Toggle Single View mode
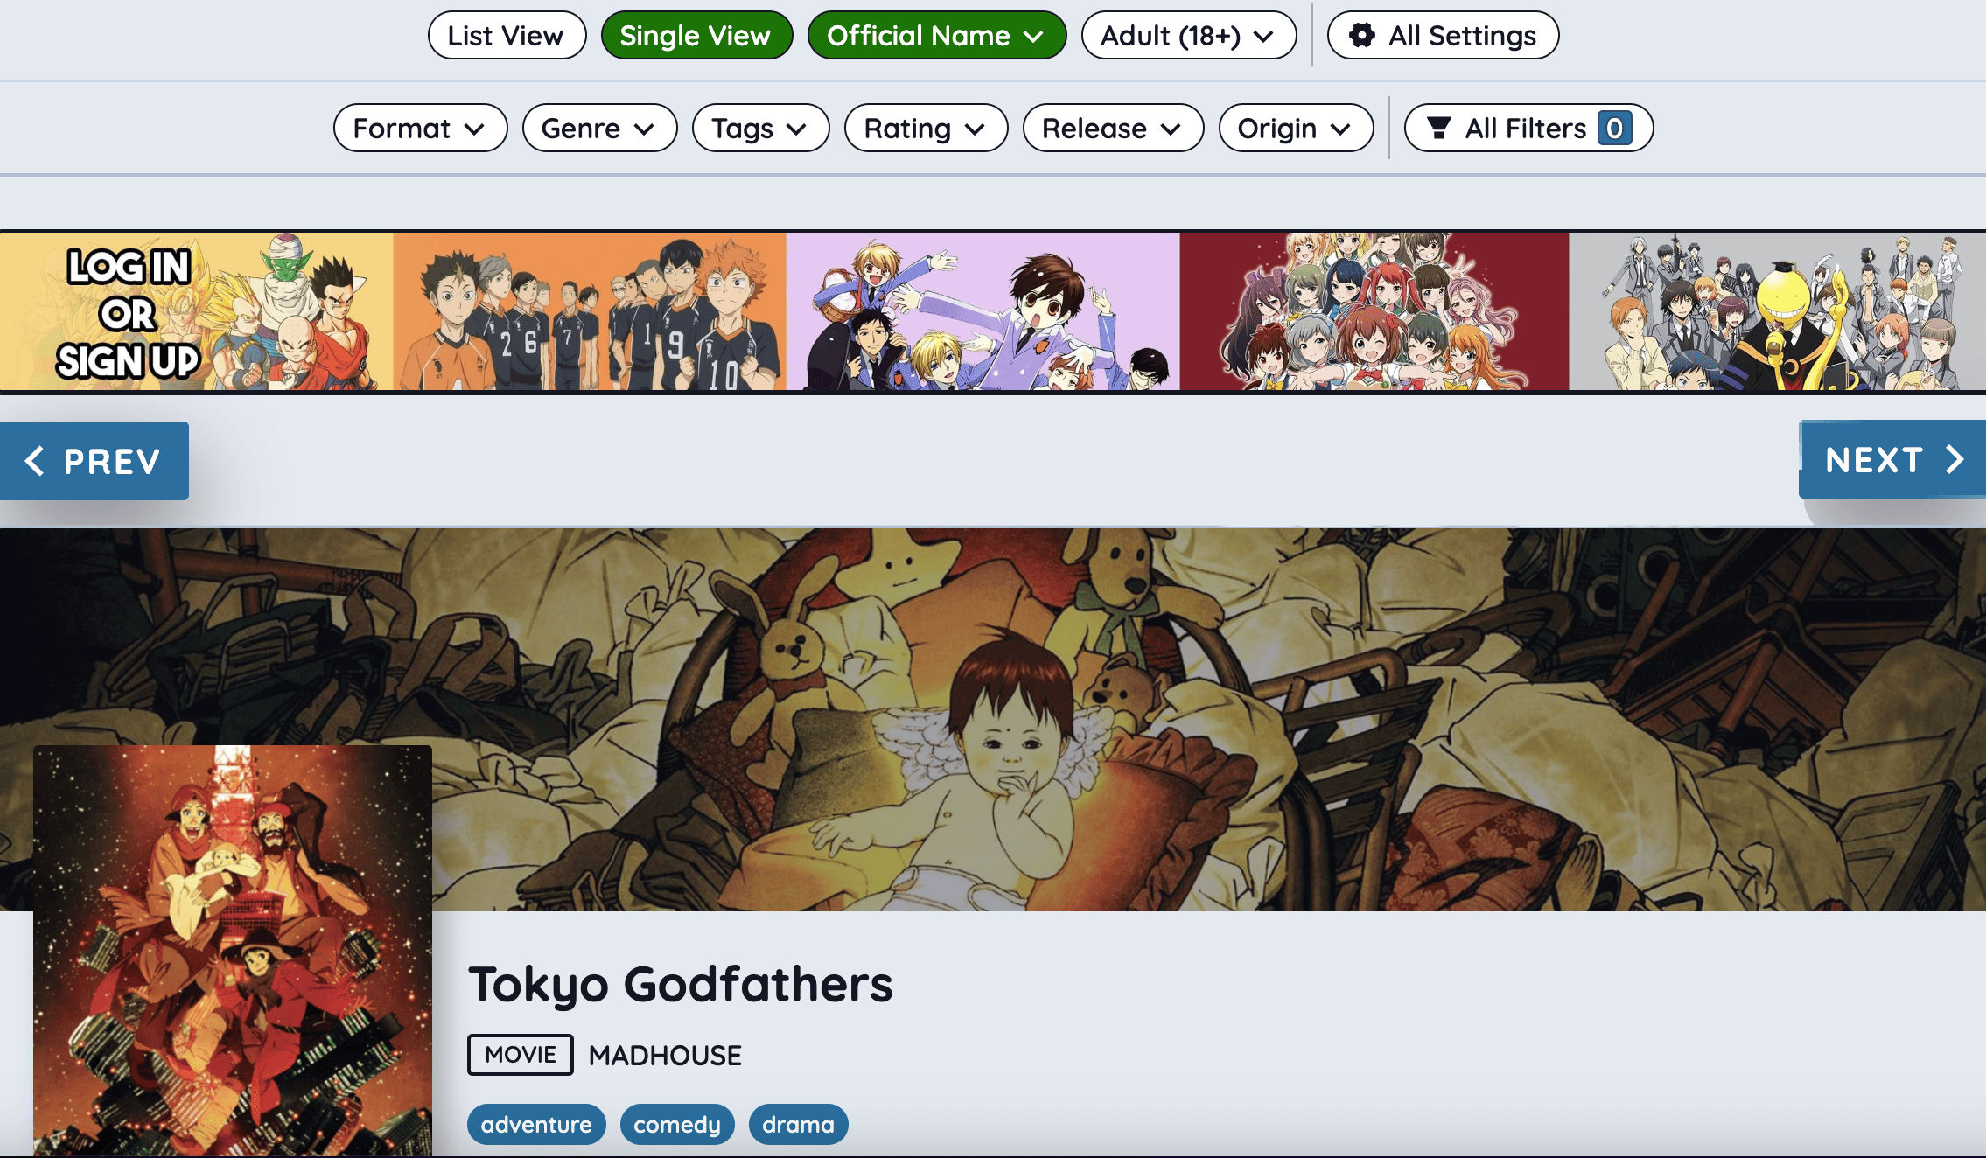The height and width of the screenshot is (1158, 1986). (696, 36)
